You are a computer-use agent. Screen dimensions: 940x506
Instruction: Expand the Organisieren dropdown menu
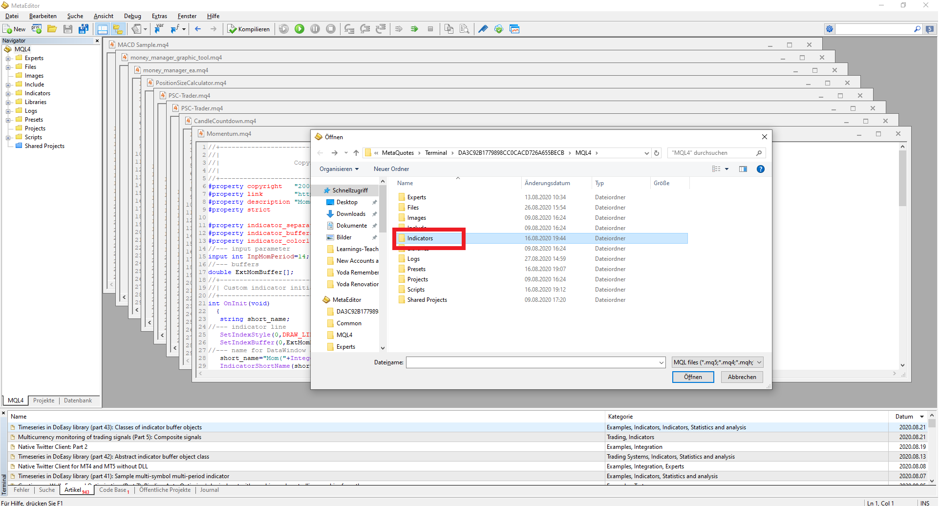click(x=339, y=169)
